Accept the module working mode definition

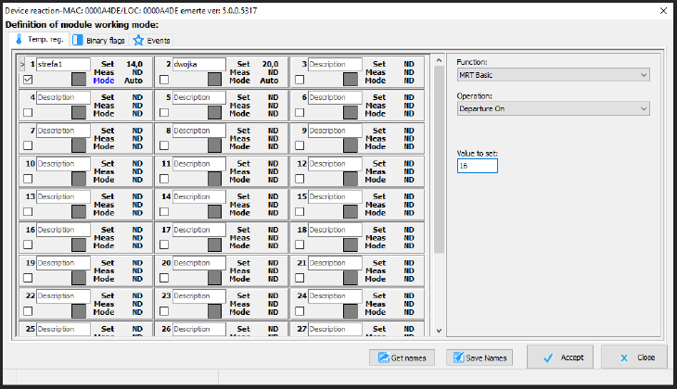(x=560, y=358)
